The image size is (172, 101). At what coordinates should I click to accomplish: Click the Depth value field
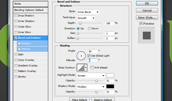coord(110,23)
